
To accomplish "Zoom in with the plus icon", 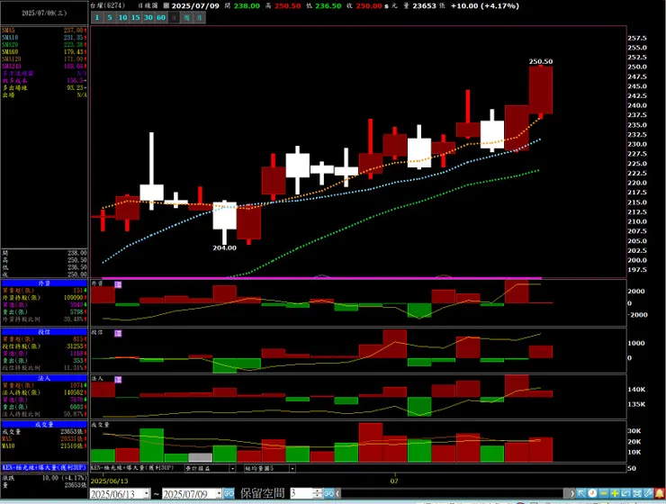I will 614,493.
